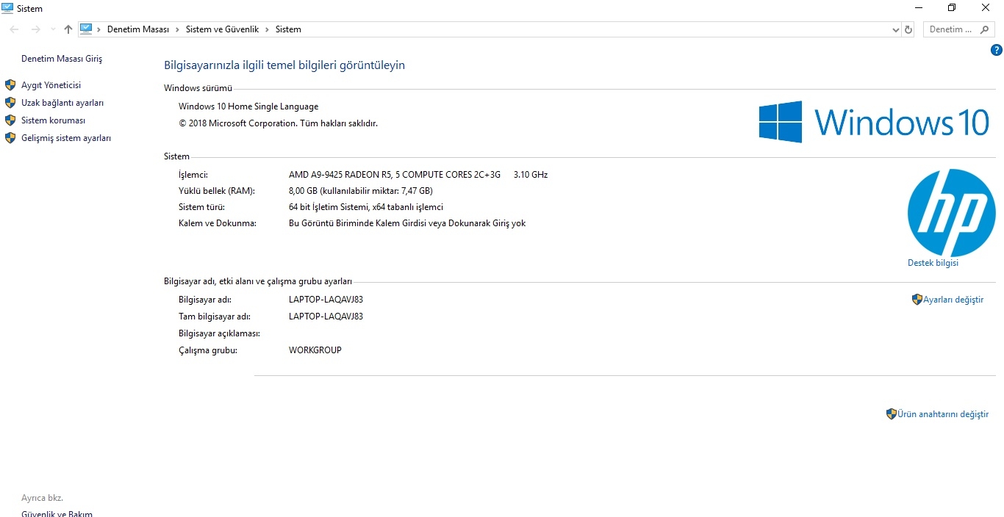The image size is (1004, 517).
Task: Open address bar history dropdown
Action: coord(895,29)
